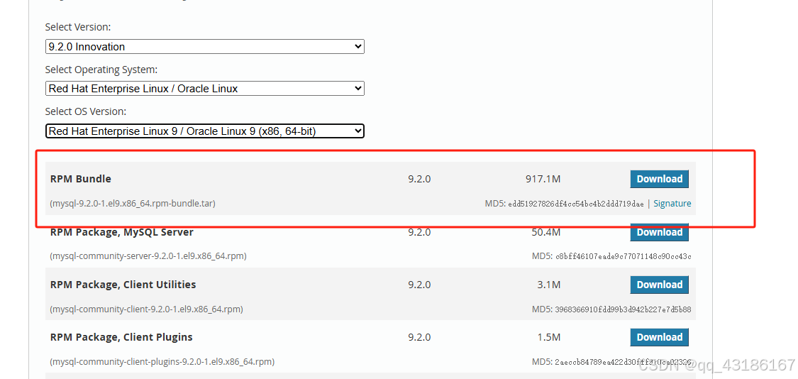Click the 'Select Operating System:' label
The image size is (798, 379).
(x=101, y=70)
